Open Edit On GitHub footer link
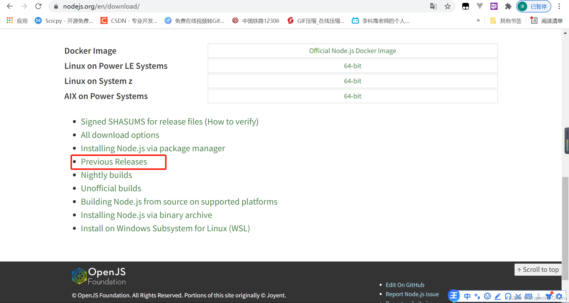The width and height of the screenshot is (569, 303). (x=405, y=285)
